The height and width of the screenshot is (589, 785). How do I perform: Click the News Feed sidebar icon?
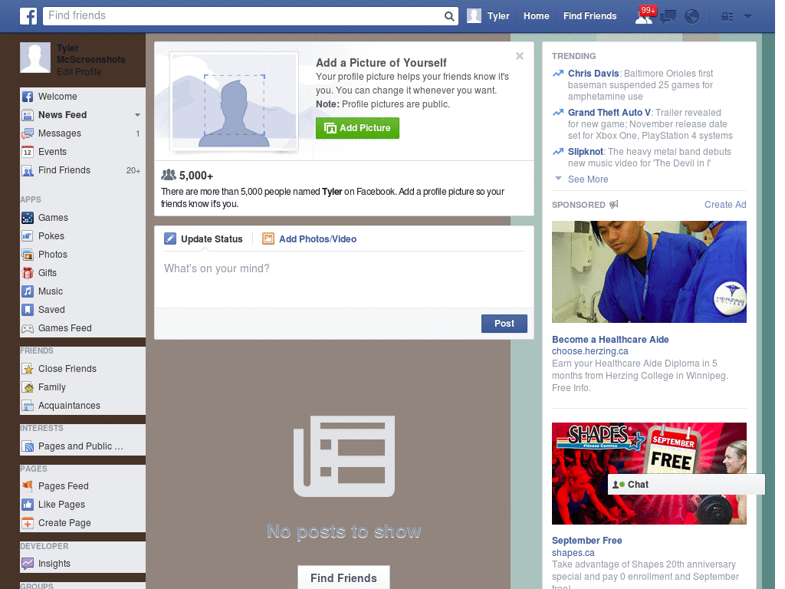tap(28, 115)
